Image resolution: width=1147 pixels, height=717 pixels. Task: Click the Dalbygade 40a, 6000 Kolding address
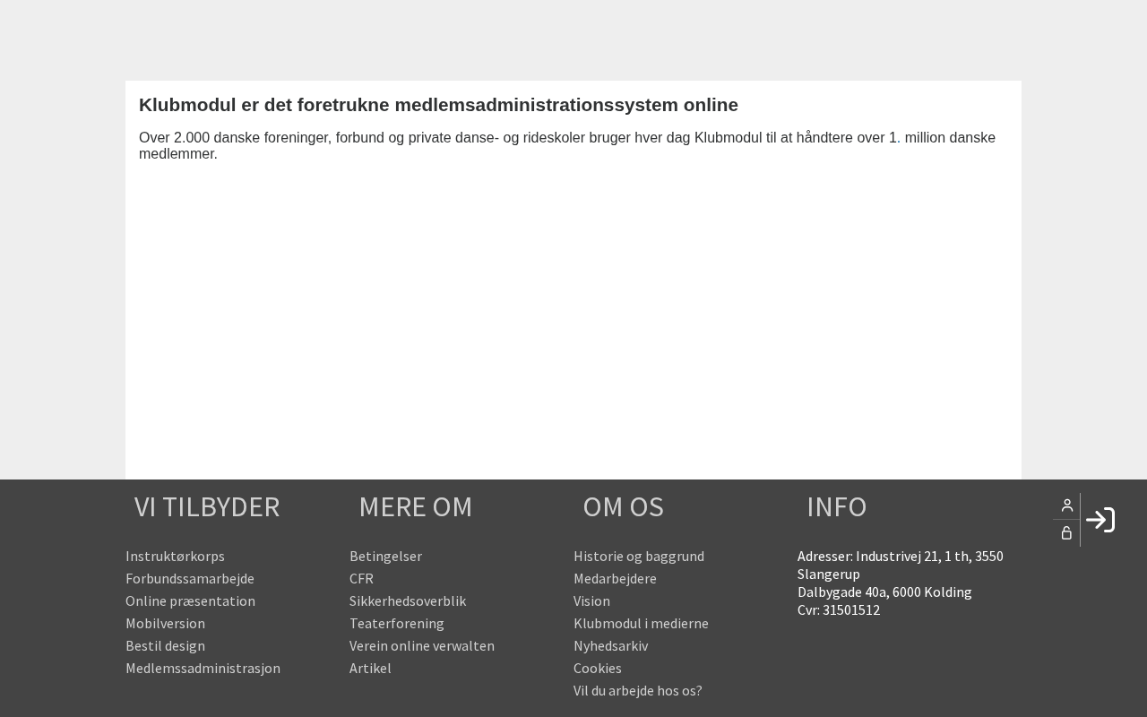point(884,592)
